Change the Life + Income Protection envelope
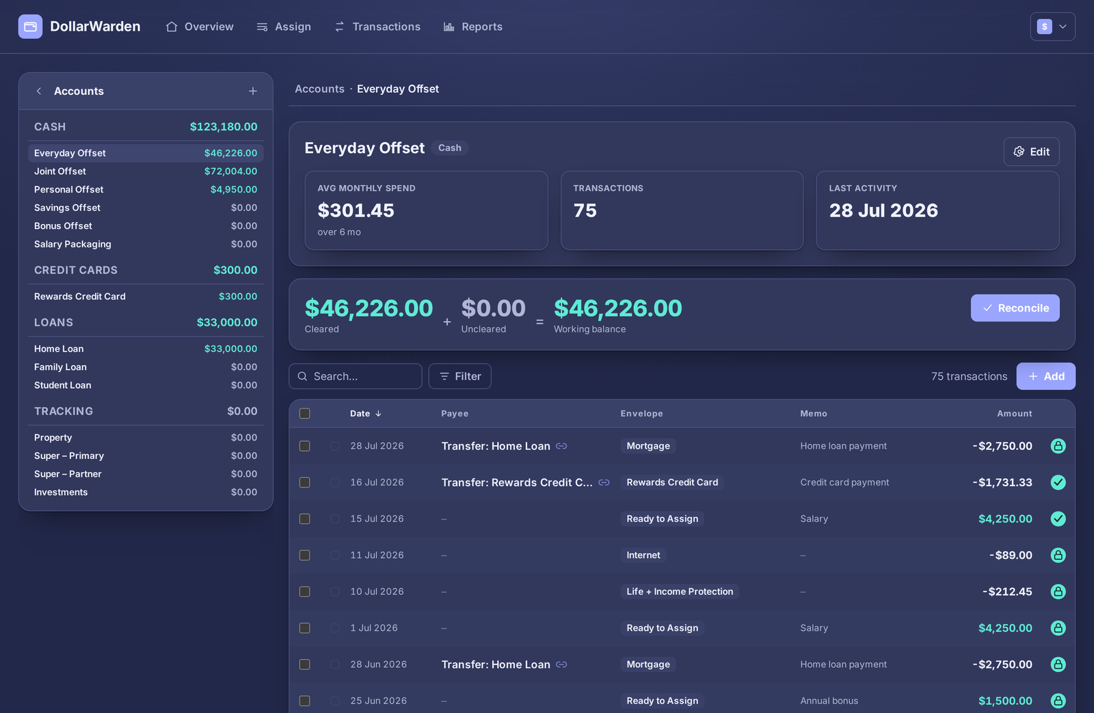Image resolution: width=1094 pixels, height=713 pixels. tap(680, 591)
